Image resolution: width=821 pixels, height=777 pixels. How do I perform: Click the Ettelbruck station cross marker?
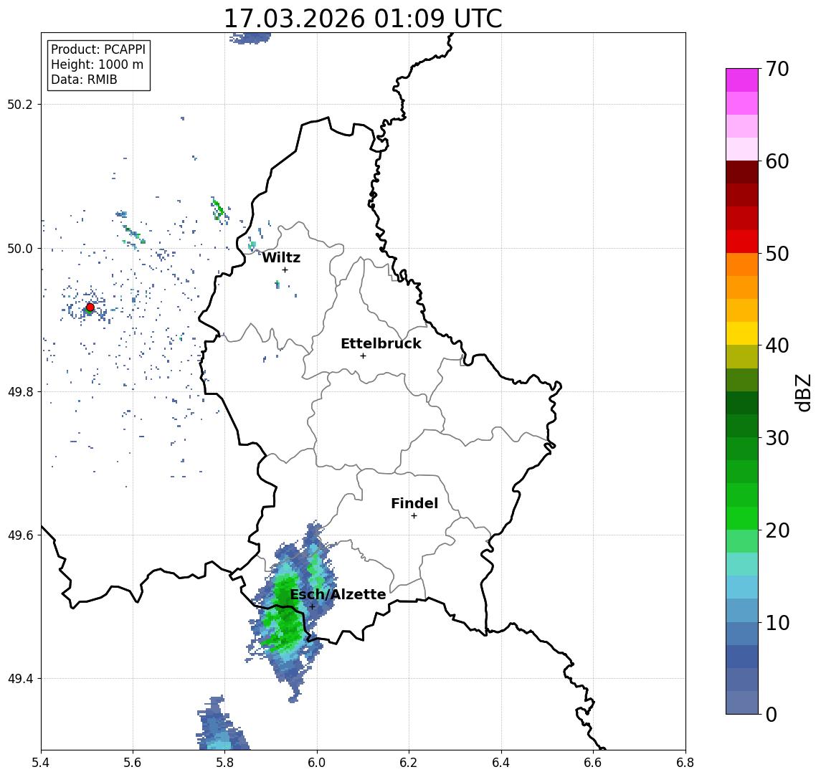363,356
